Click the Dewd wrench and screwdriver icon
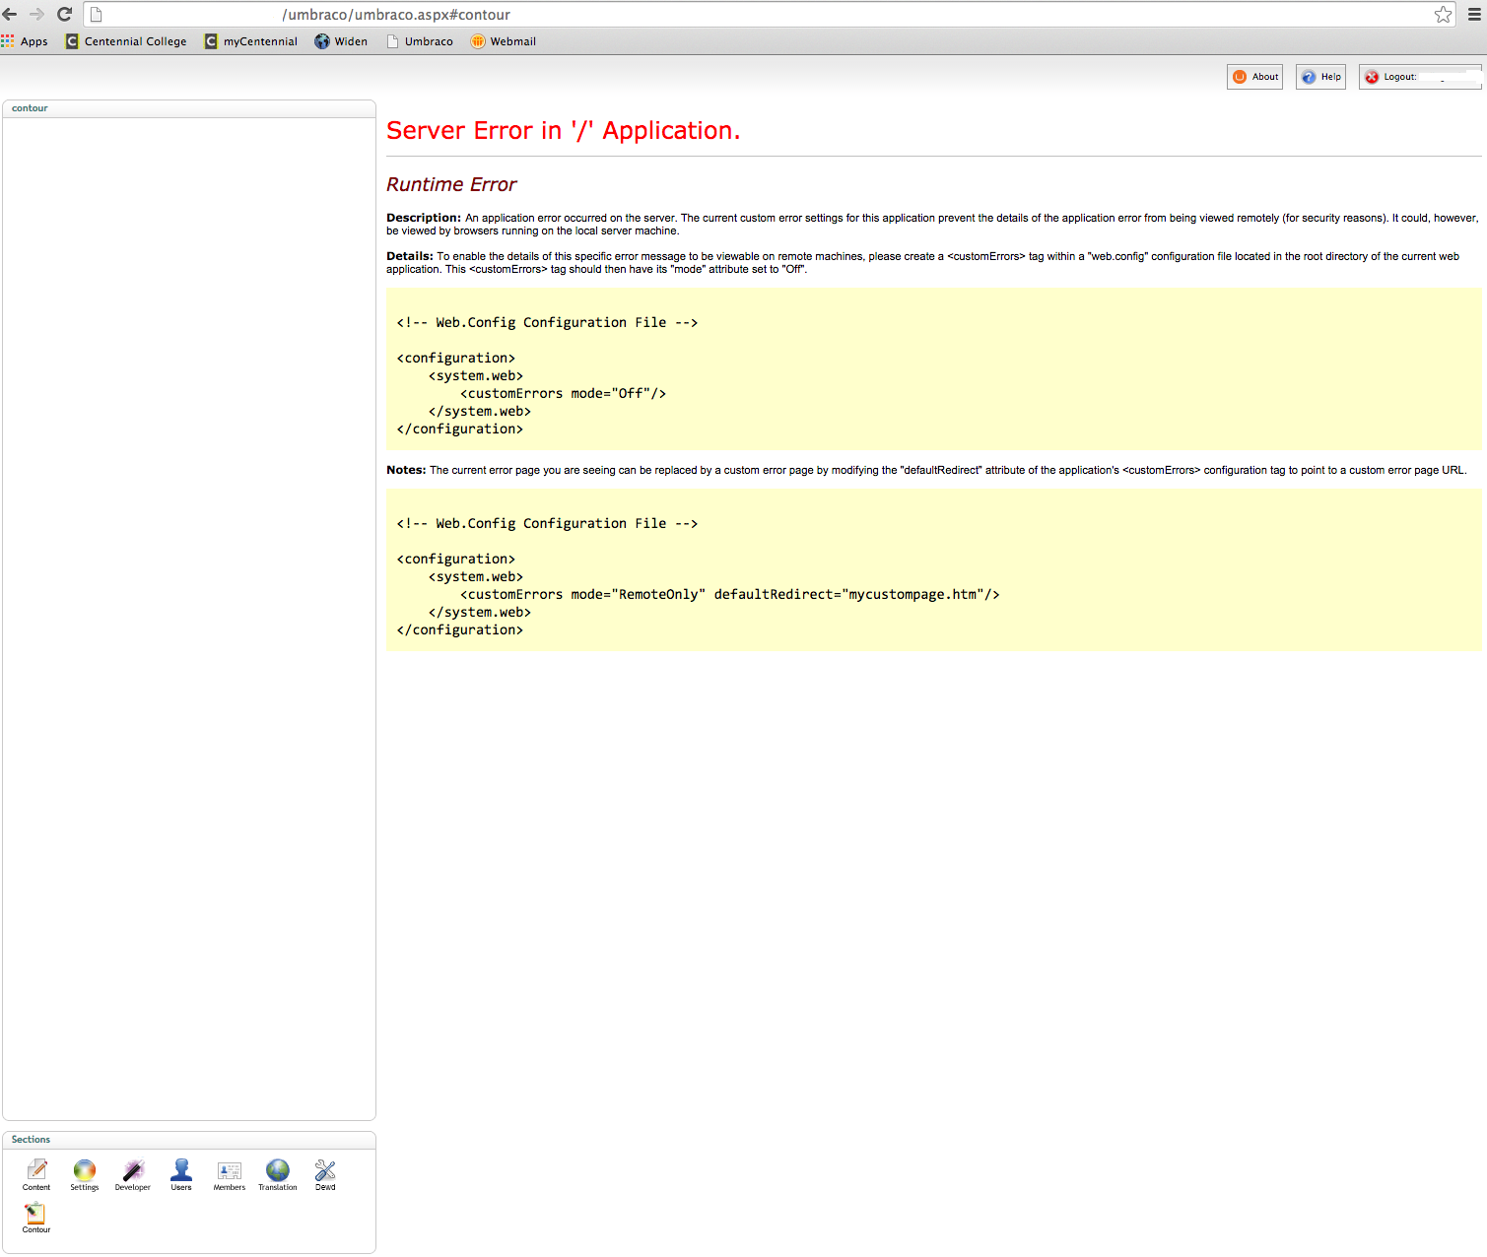1487x1257 pixels. pyautogui.click(x=325, y=1172)
